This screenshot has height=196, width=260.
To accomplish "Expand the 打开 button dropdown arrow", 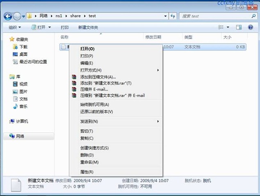I will pos(50,27).
